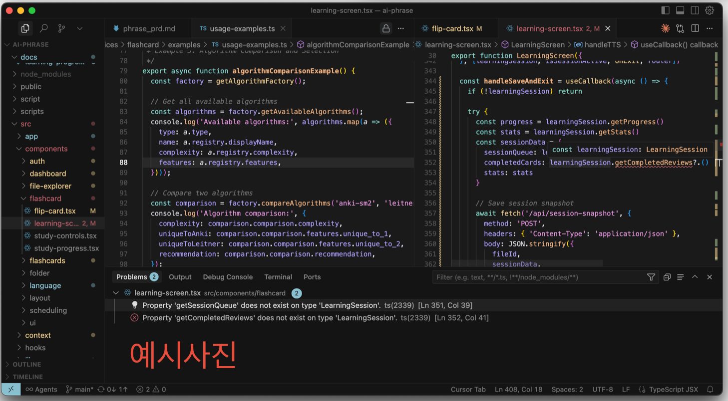Click the orange Claude starburst icon
728x401 pixels.
pos(665,28)
